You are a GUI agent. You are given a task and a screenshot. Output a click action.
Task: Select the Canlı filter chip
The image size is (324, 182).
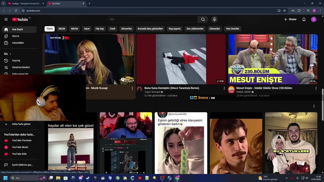click(x=113, y=29)
